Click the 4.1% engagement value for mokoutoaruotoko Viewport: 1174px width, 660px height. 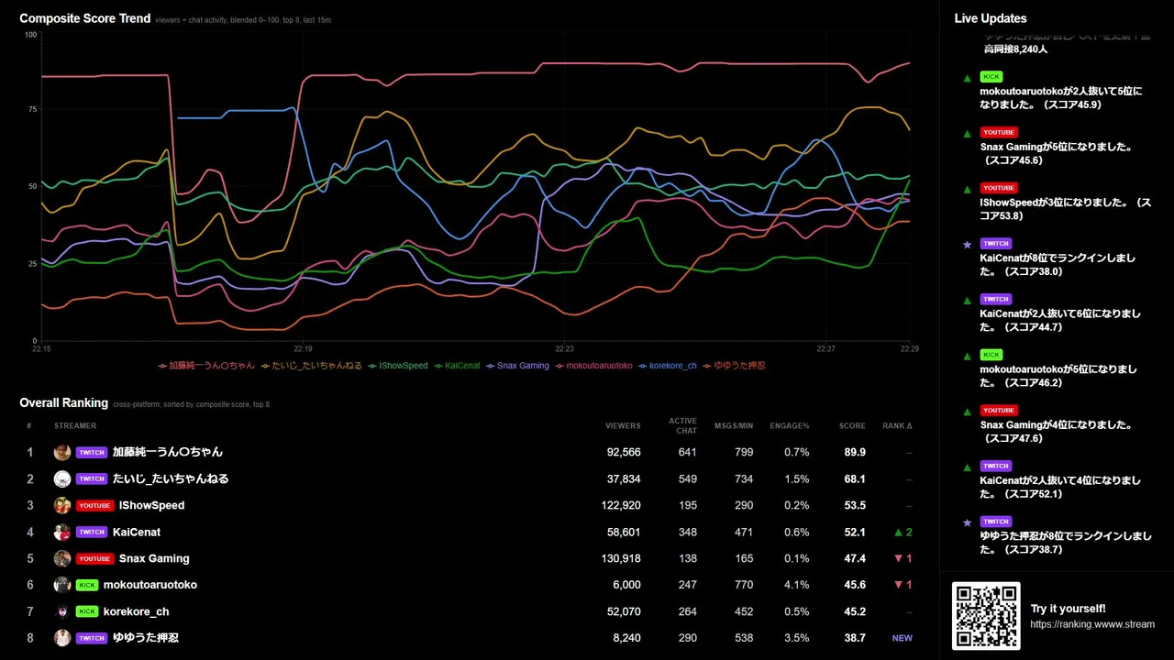797,585
